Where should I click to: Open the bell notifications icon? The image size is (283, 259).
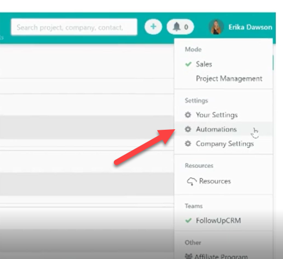point(176,27)
